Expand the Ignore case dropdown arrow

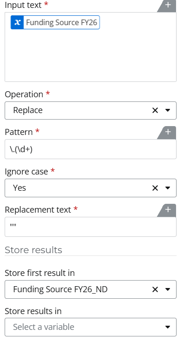pos(168,188)
